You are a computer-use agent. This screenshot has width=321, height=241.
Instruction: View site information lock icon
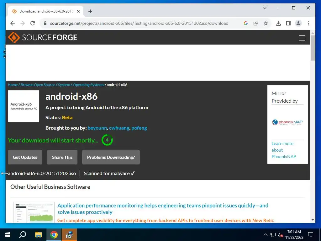pyautogui.click(x=45, y=23)
